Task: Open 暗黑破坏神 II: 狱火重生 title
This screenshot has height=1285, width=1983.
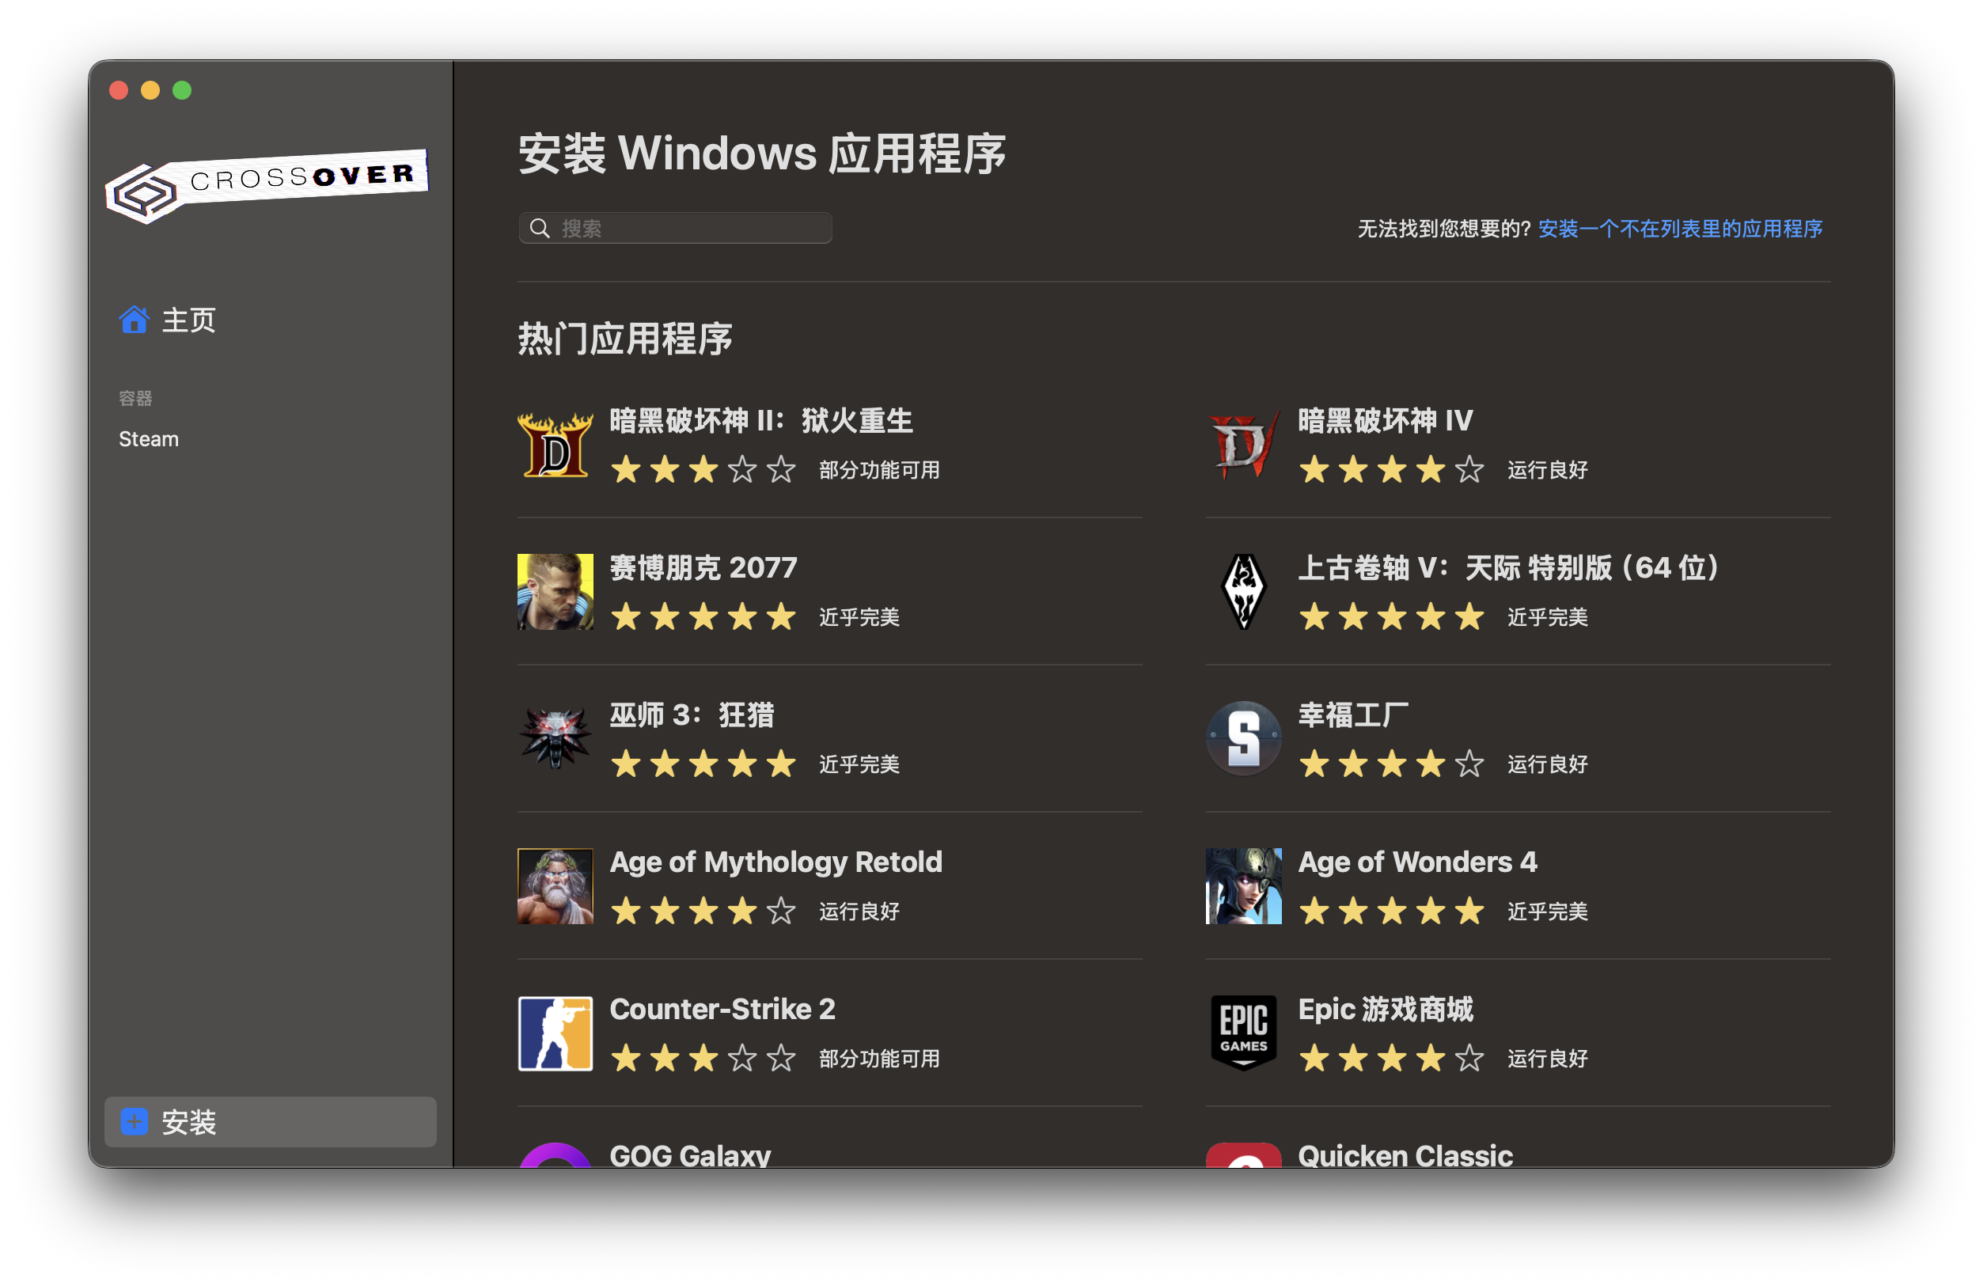Action: tap(761, 421)
